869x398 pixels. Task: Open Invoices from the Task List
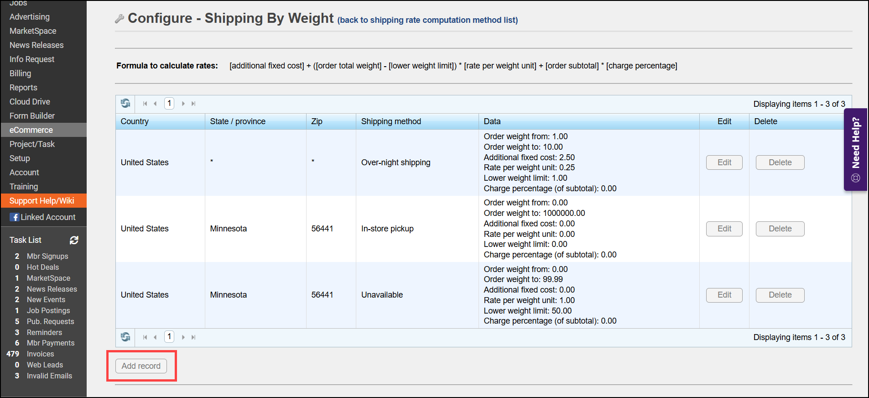[x=40, y=354]
